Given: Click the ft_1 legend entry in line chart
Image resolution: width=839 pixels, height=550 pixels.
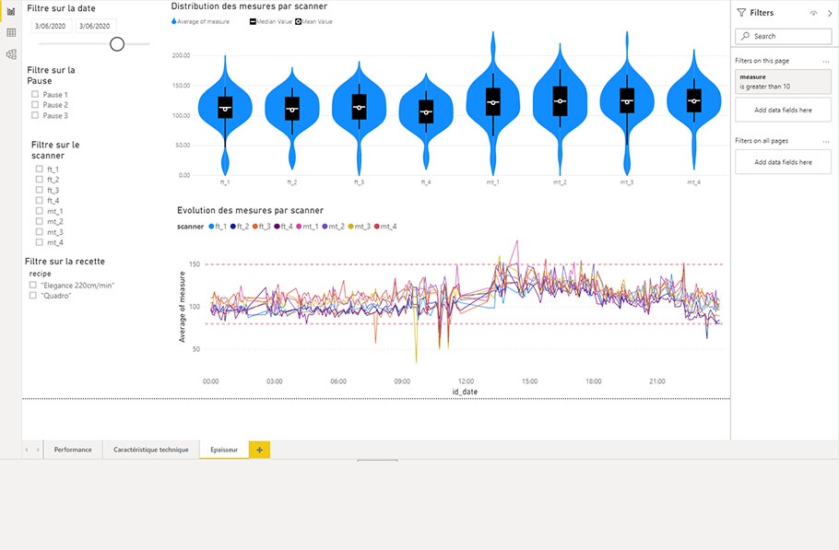Looking at the screenshot, I should click(x=218, y=227).
